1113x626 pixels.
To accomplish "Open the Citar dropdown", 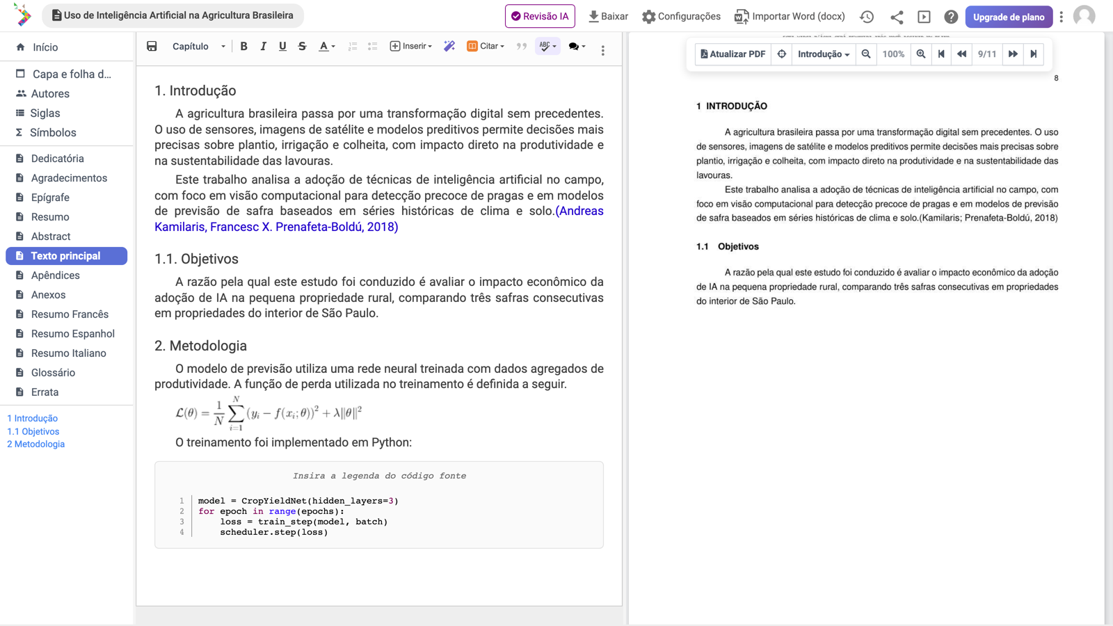I will pyautogui.click(x=486, y=47).
